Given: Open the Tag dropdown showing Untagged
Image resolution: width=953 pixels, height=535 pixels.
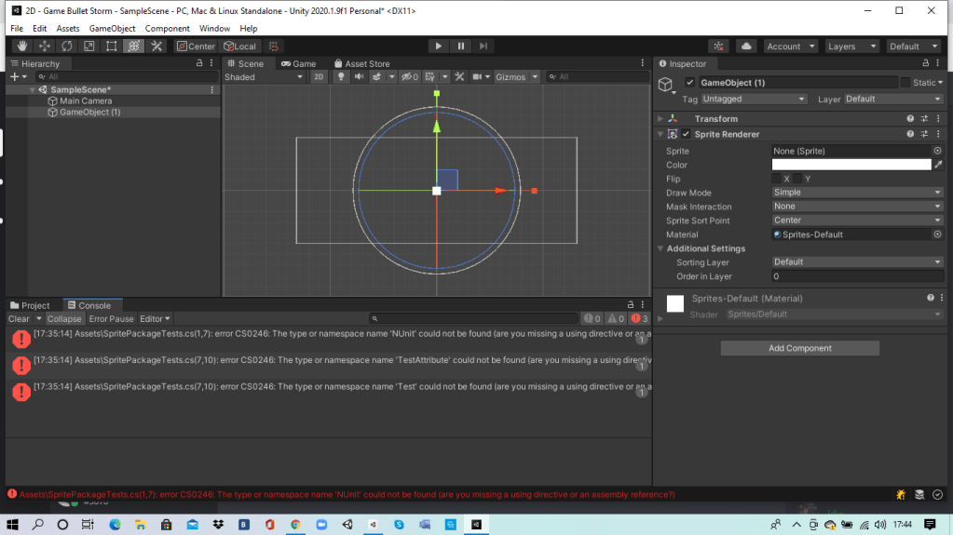Looking at the screenshot, I should [x=754, y=99].
